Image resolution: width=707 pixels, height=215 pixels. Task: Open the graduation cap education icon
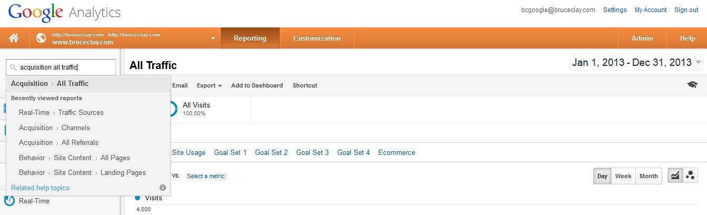pos(692,85)
